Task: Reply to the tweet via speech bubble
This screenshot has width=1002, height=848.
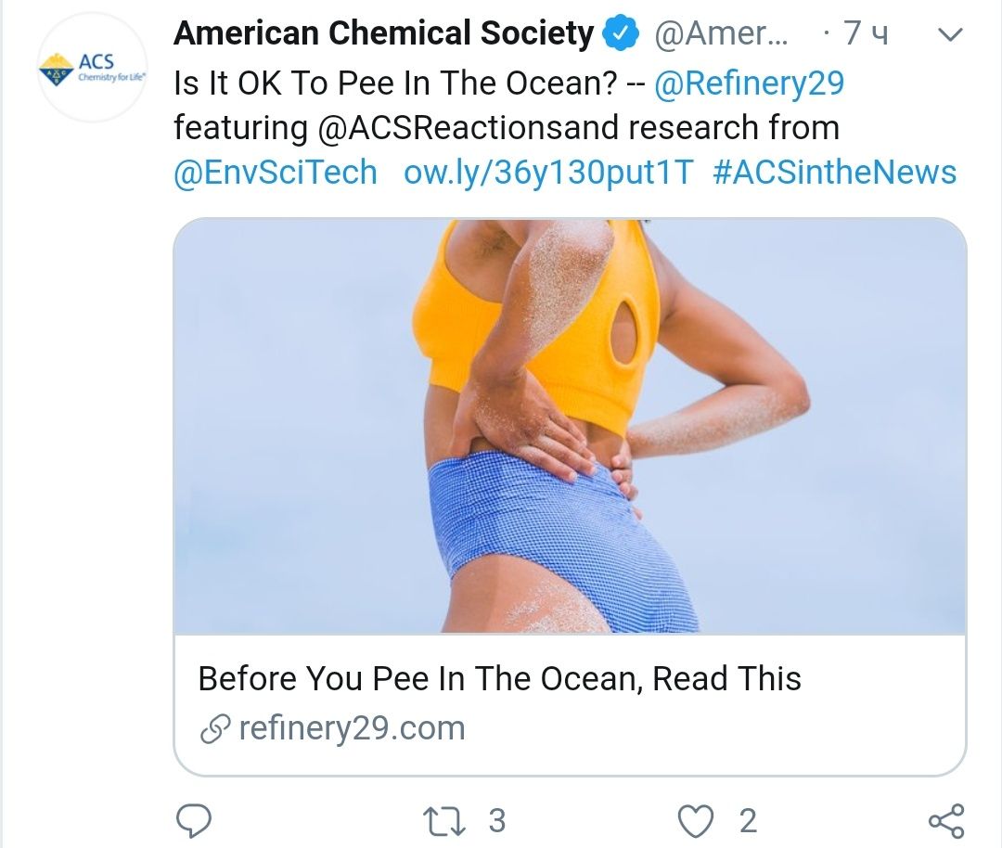Action: coord(193,821)
